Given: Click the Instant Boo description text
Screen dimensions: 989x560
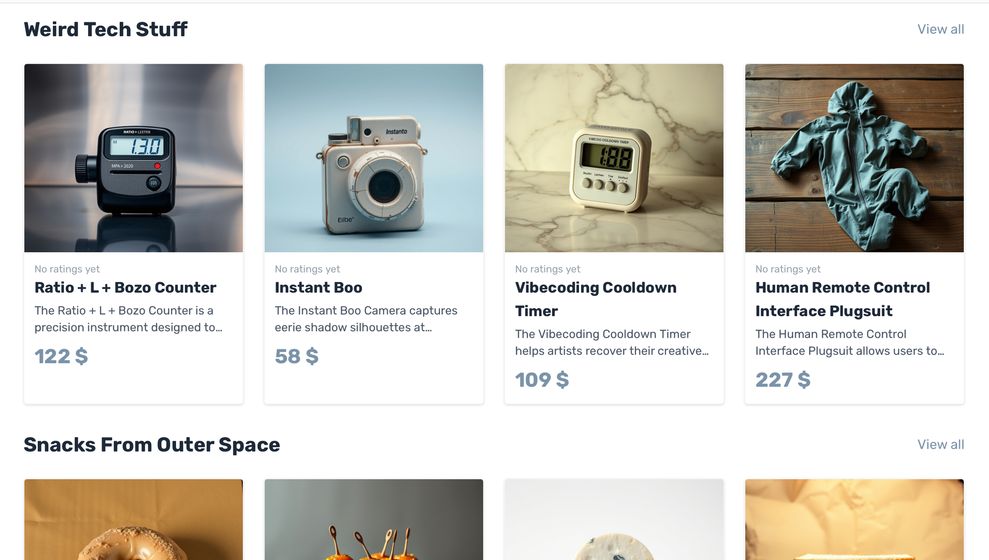Looking at the screenshot, I should pos(366,319).
